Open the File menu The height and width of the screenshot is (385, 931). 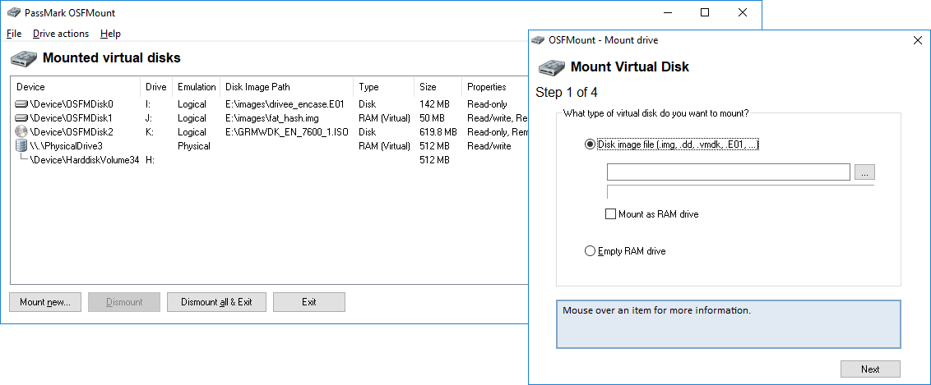pos(14,34)
